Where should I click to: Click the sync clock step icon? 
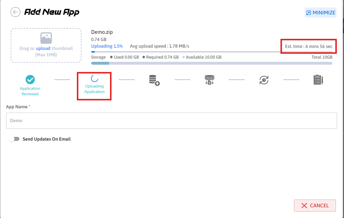coord(264,80)
